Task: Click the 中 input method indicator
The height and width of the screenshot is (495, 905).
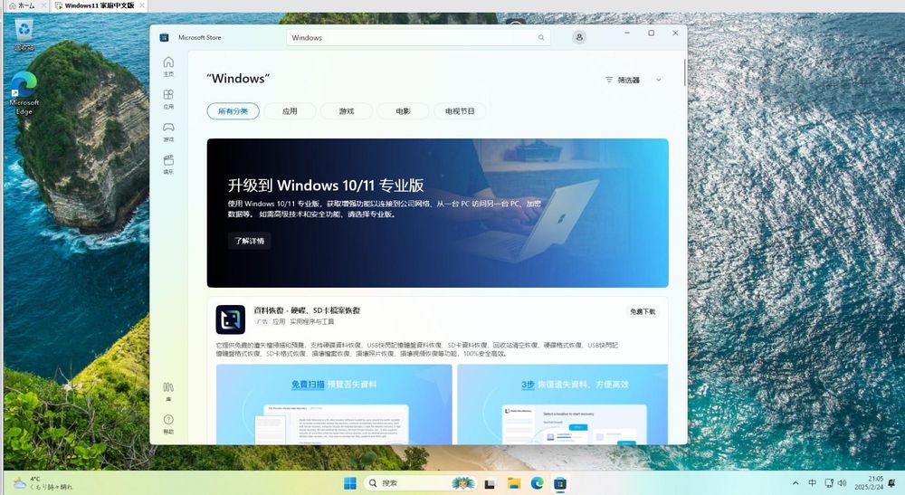Action: point(812,483)
